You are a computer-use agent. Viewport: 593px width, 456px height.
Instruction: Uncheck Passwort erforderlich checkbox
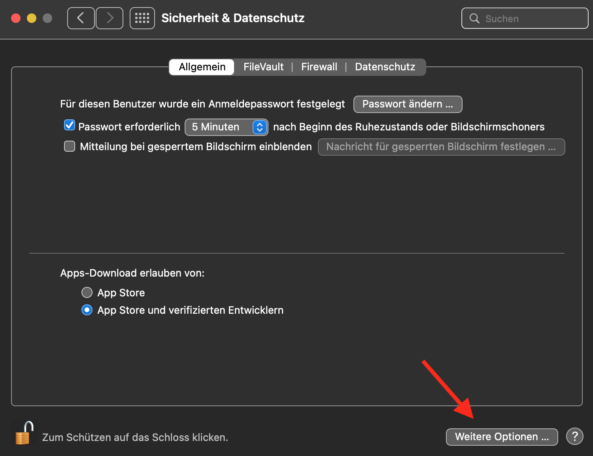click(x=70, y=126)
